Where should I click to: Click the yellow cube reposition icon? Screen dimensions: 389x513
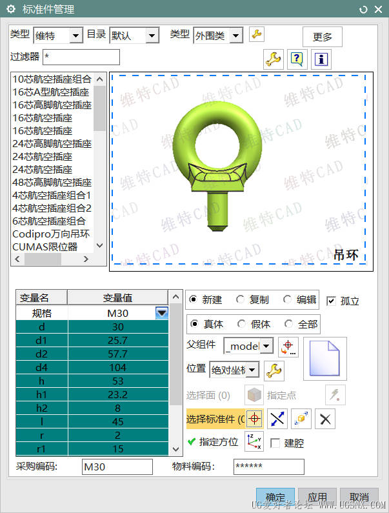(301, 418)
